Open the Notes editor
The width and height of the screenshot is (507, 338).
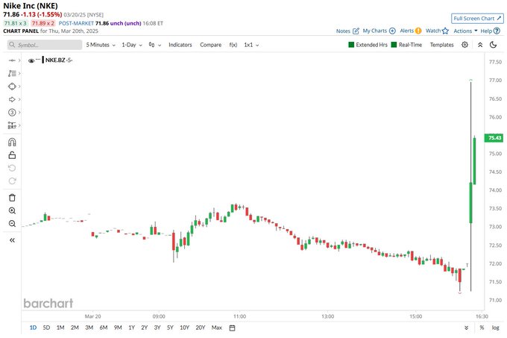coord(347,31)
